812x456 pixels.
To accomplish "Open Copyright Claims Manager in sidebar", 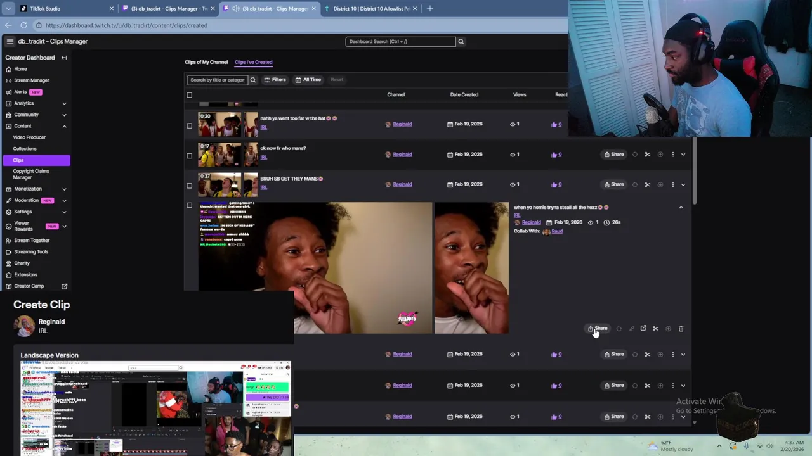I will 31,174.
